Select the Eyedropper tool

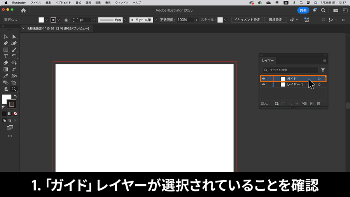tap(6, 76)
